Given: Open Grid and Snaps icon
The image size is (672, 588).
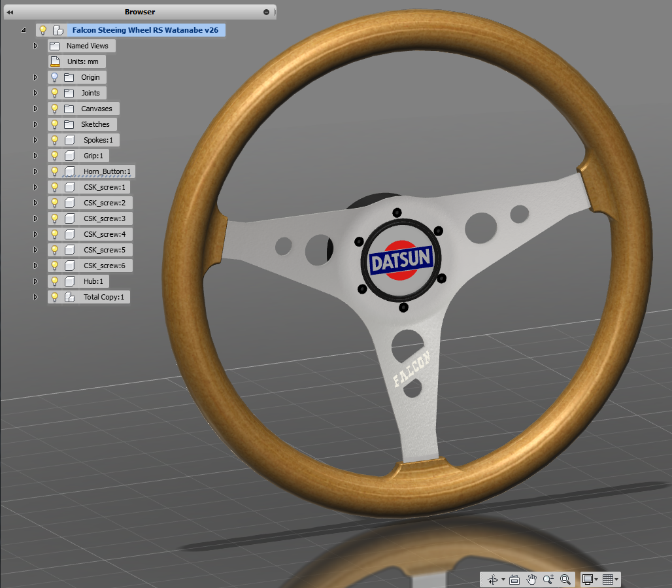Looking at the screenshot, I should coord(608,579).
